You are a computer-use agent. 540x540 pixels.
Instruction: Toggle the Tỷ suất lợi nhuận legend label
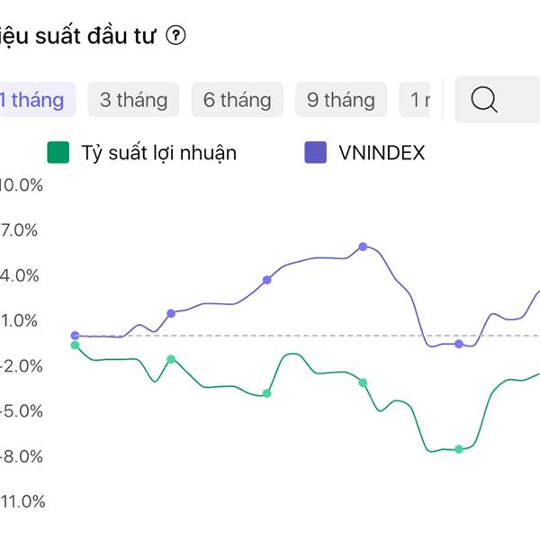point(158,153)
